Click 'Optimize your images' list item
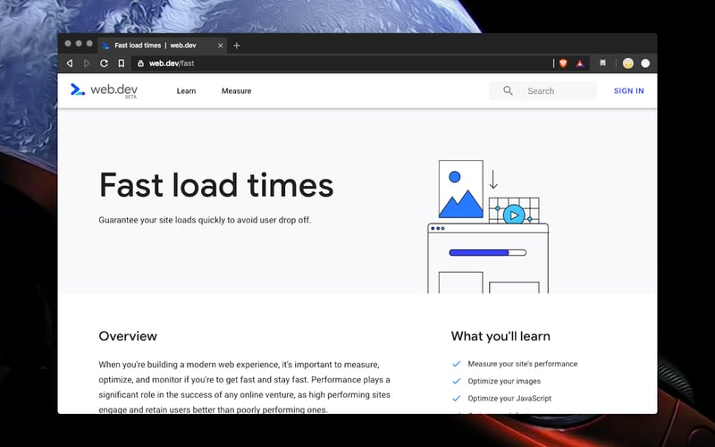 [504, 382]
